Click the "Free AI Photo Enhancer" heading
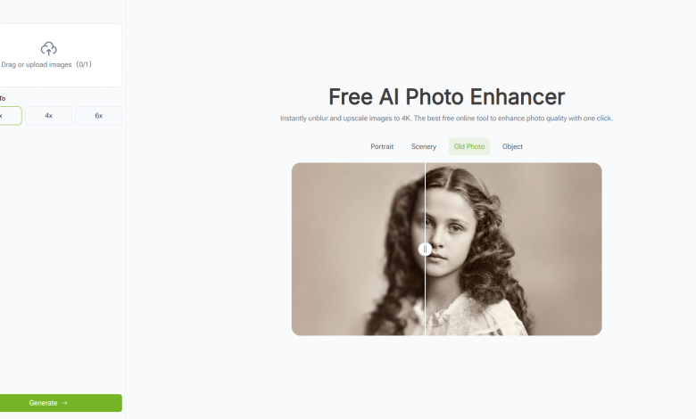This screenshot has width=696, height=419. 446,96
